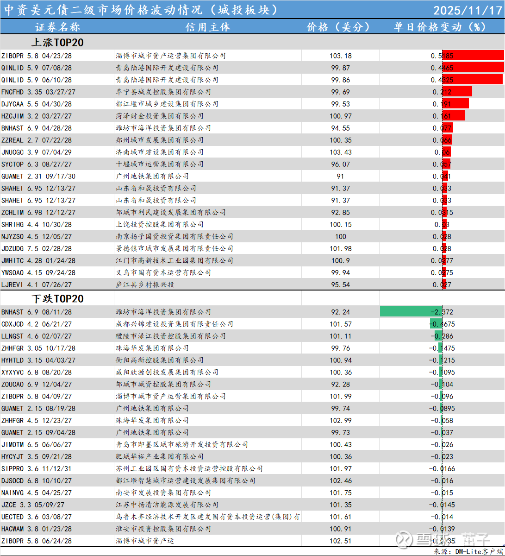Select bond ZIBOPR 5.8 06/24/28

(x=37, y=541)
